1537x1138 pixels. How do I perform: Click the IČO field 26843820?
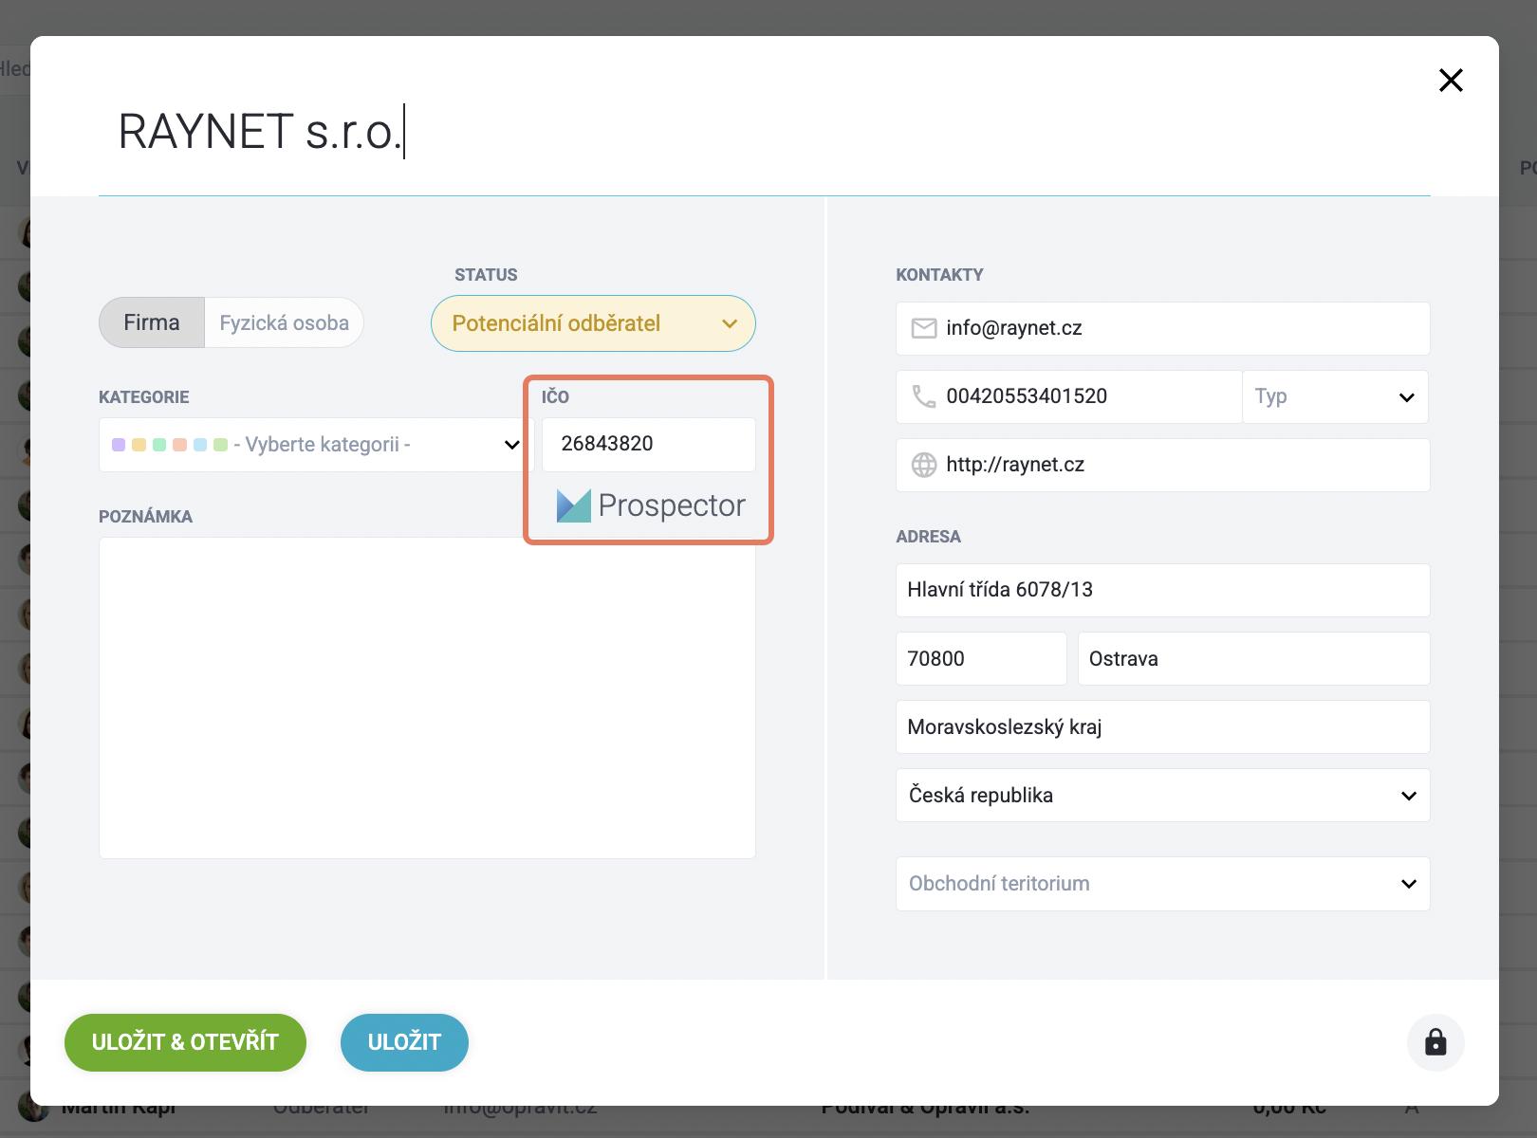click(649, 445)
